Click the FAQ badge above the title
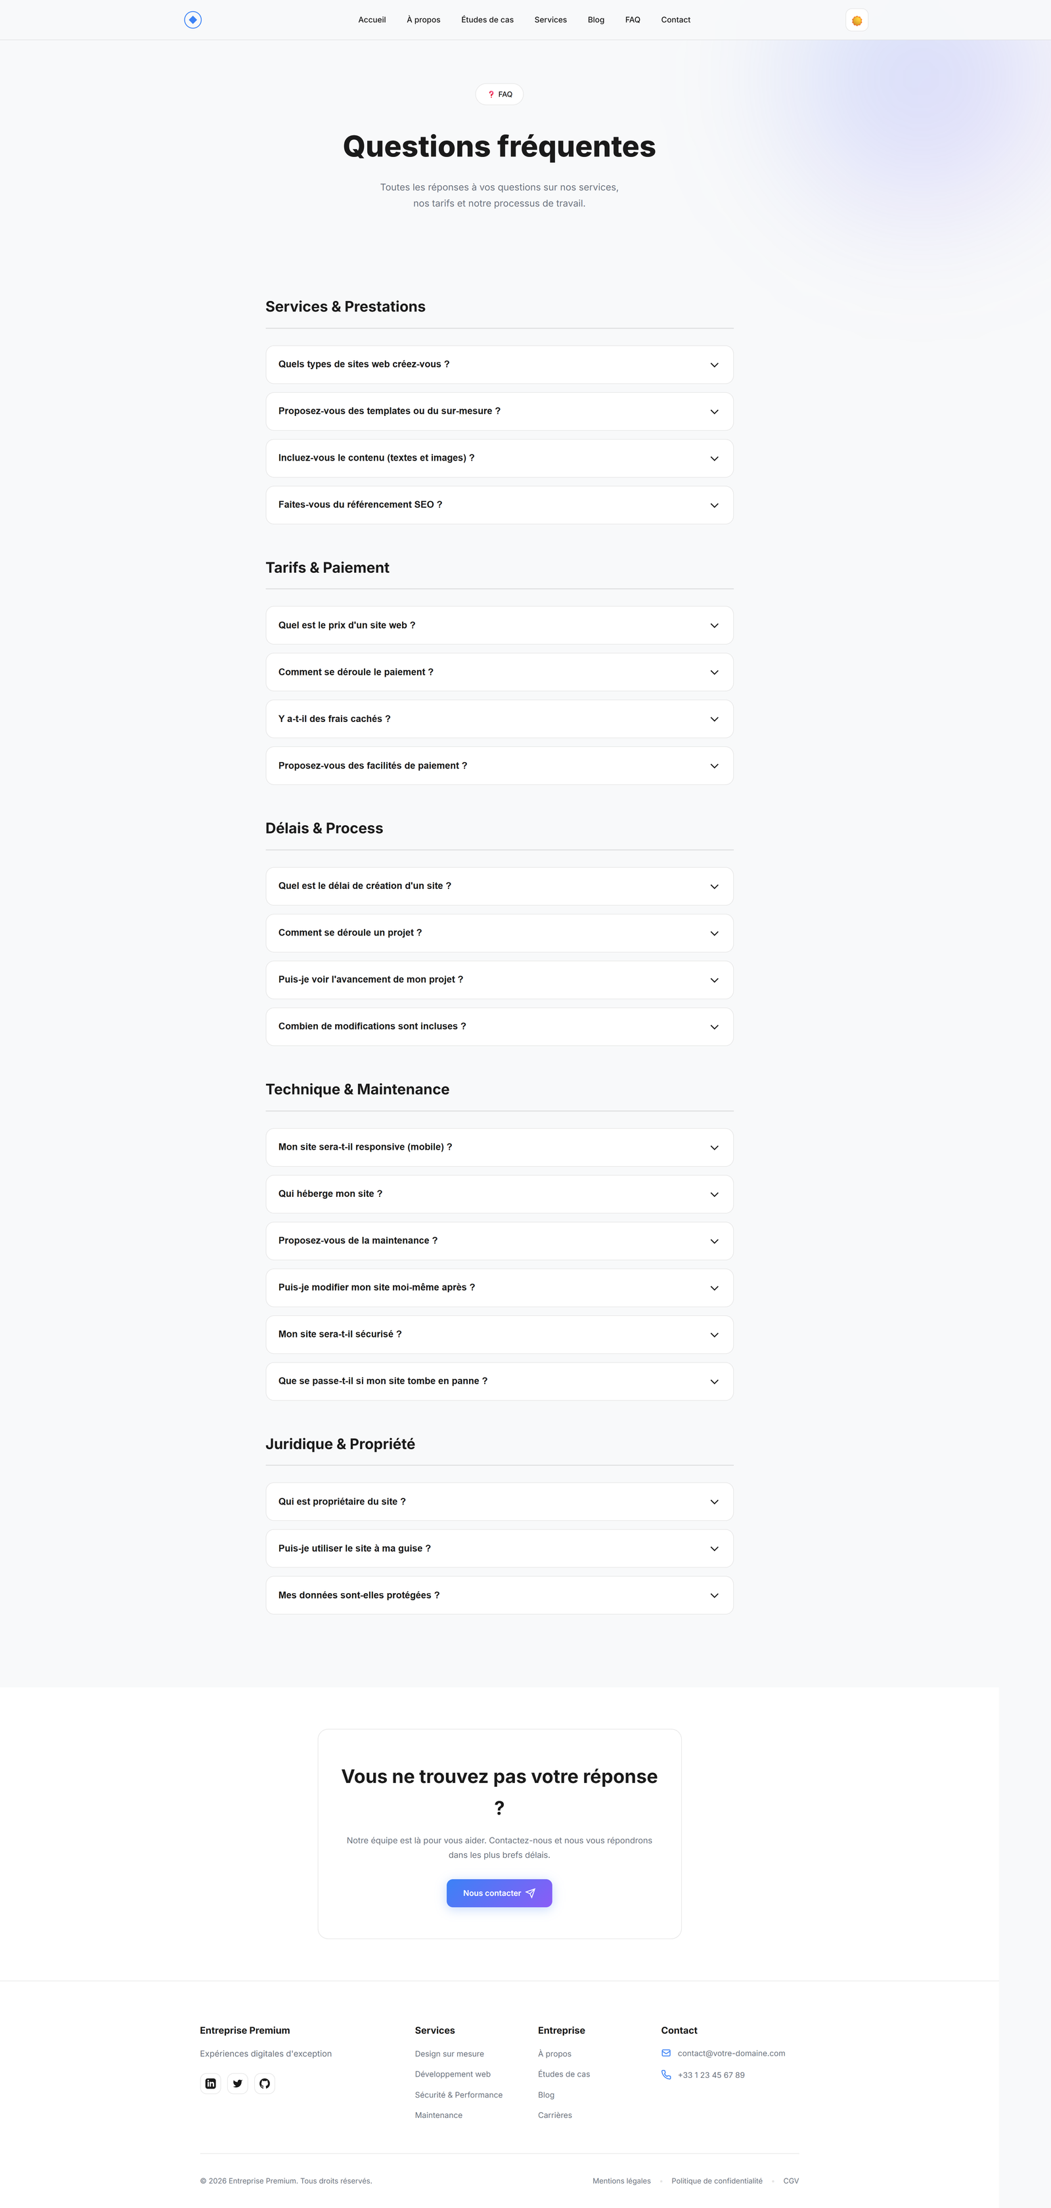1051x2208 pixels. click(500, 95)
